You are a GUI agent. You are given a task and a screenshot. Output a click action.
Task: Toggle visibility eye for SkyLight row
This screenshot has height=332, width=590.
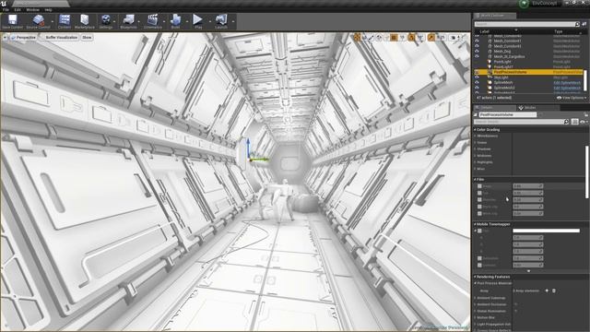click(x=477, y=77)
